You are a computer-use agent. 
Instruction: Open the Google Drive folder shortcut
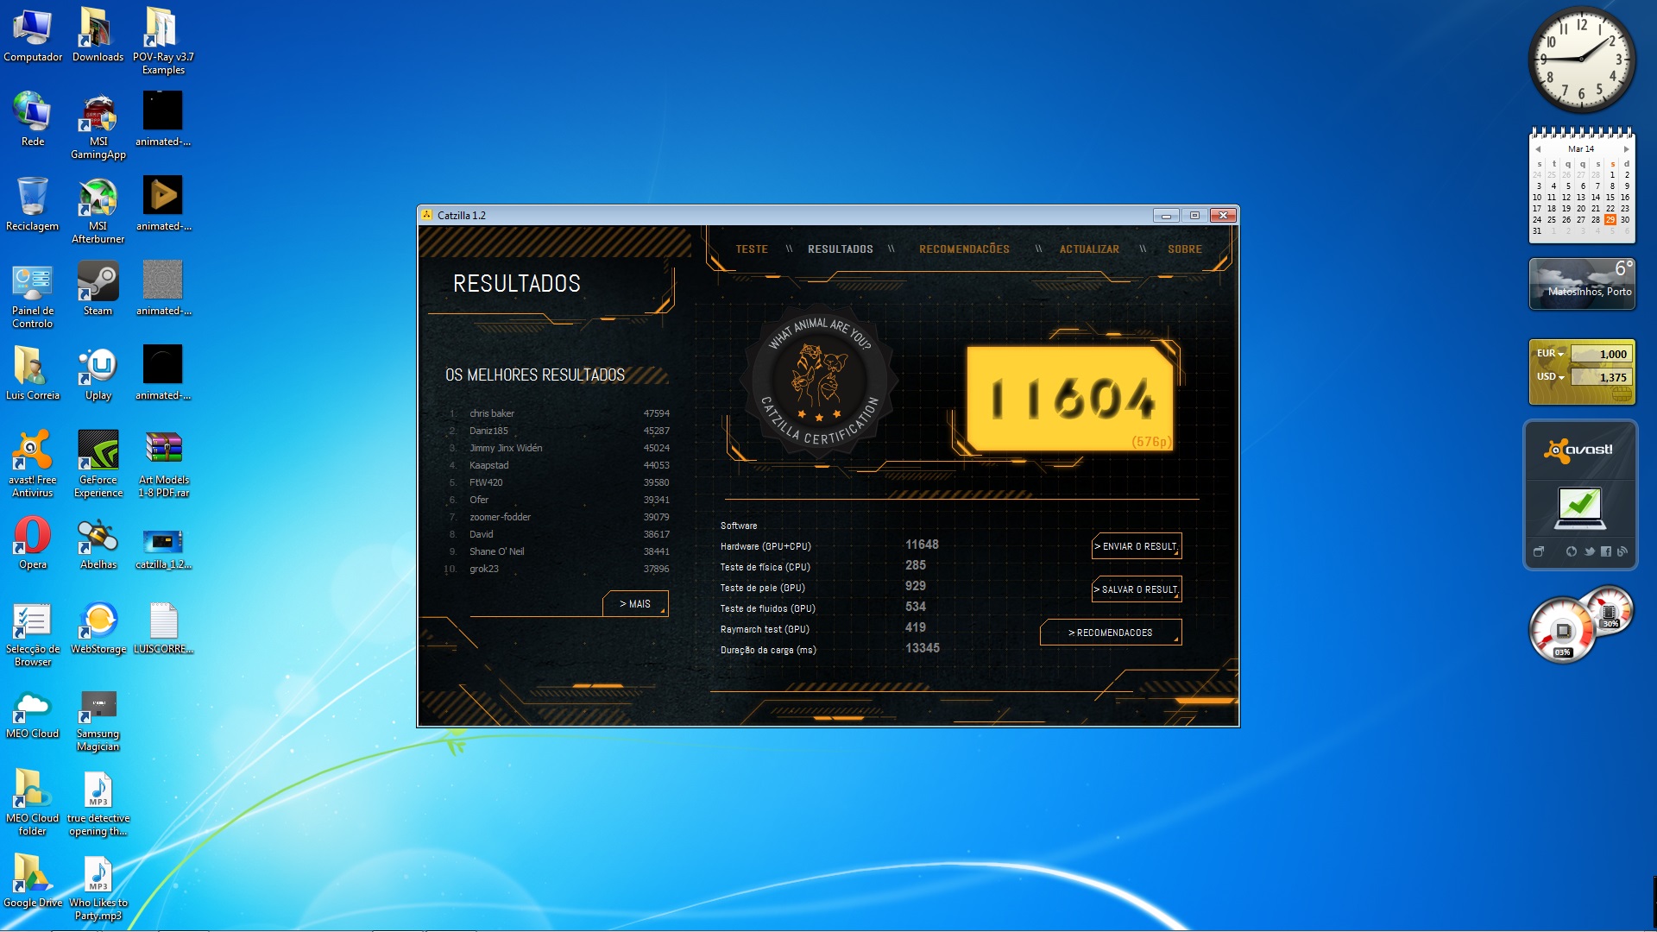[33, 879]
